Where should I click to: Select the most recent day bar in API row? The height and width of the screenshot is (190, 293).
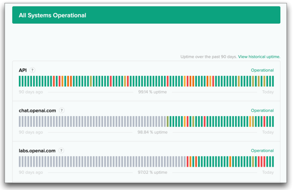coord(273,81)
